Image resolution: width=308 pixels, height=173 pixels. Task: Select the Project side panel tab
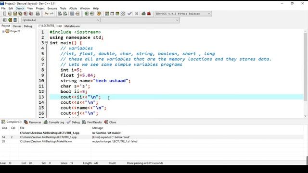pyautogui.click(x=6, y=26)
